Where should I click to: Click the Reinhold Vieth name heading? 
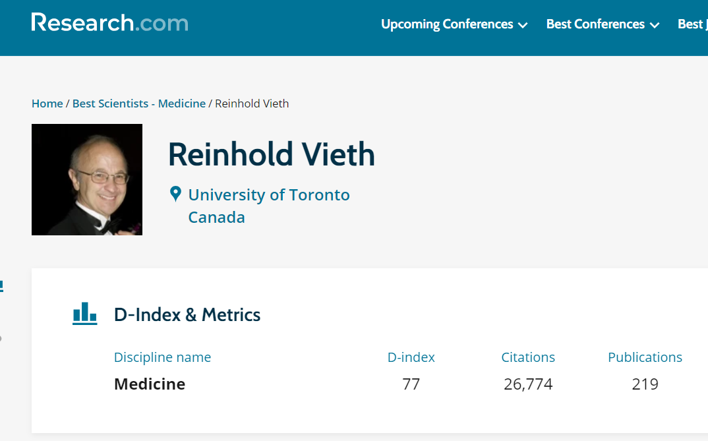tap(272, 154)
